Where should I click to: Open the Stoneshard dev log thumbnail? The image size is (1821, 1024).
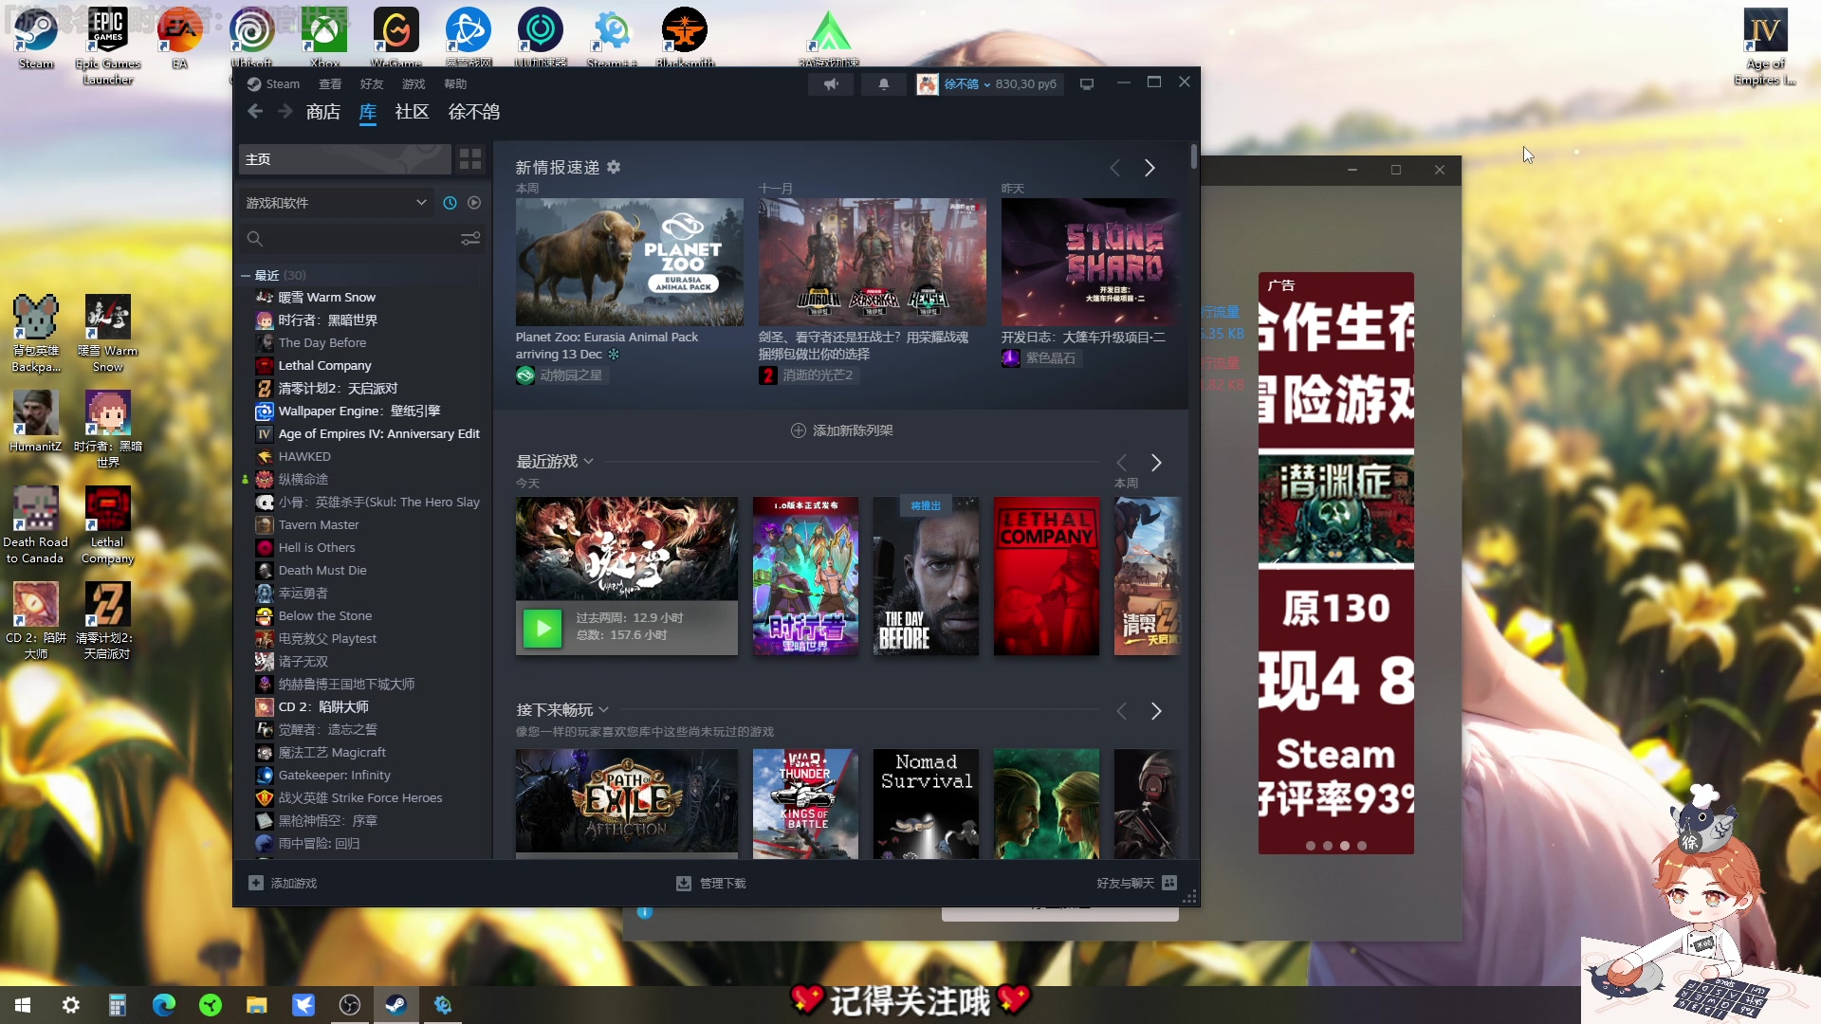pyautogui.click(x=1090, y=262)
